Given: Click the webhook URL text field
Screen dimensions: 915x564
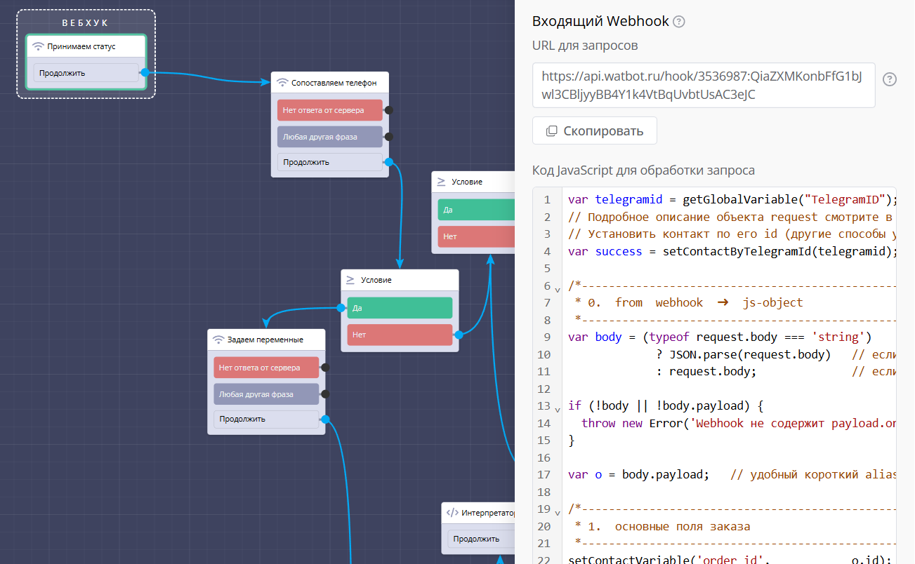Looking at the screenshot, I should coord(703,85).
